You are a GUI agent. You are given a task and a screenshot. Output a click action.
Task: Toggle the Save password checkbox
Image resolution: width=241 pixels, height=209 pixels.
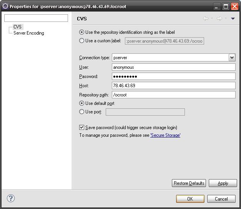coord(81,128)
